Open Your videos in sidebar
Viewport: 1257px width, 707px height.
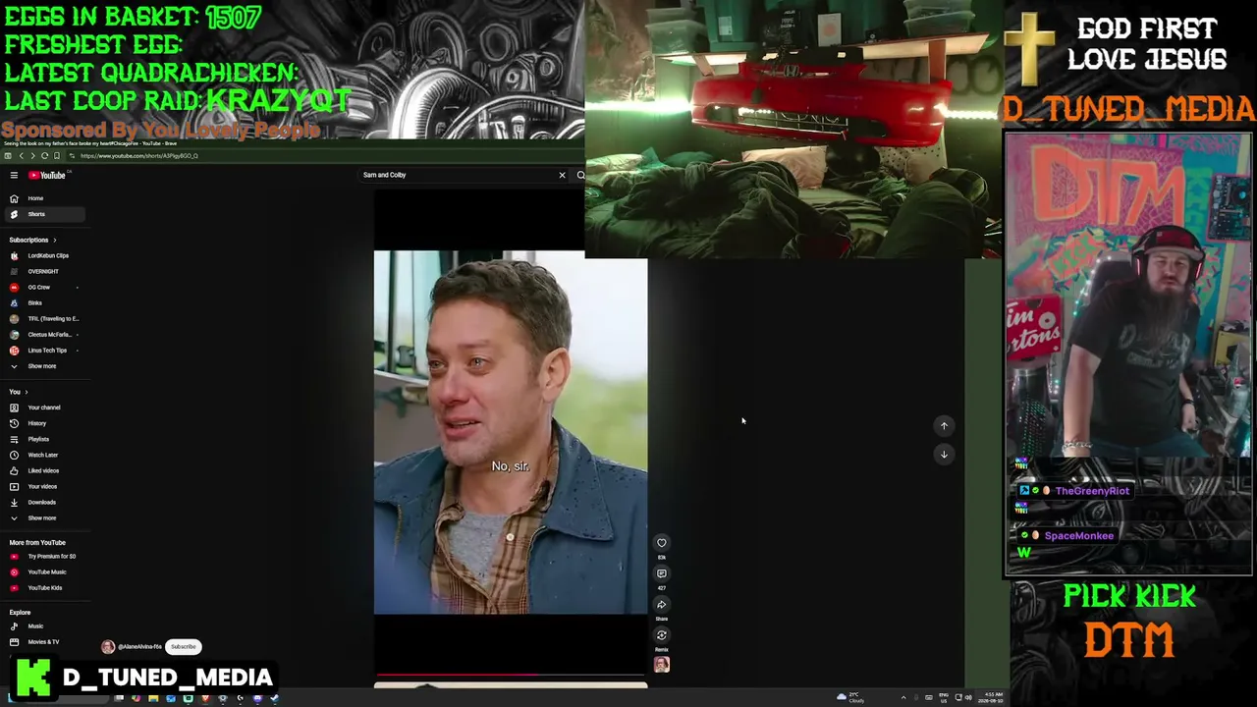click(x=44, y=486)
